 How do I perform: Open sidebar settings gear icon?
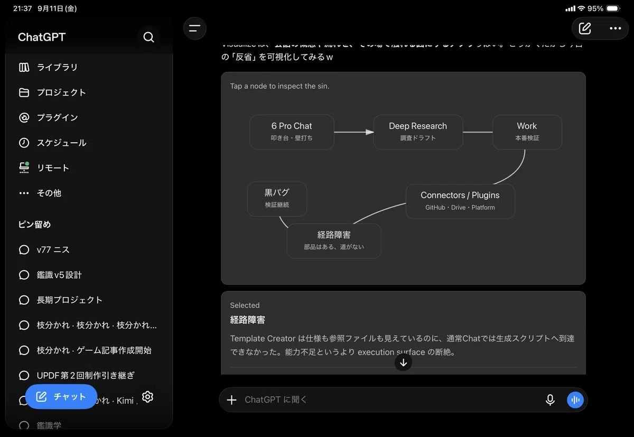pos(147,397)
